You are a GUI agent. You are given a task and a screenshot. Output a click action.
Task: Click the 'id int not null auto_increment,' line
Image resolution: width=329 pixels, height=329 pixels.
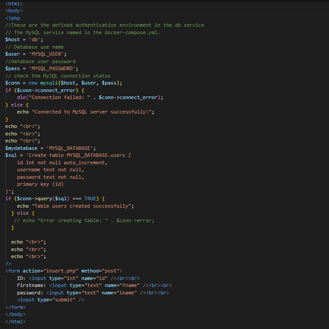coord(62,163)
